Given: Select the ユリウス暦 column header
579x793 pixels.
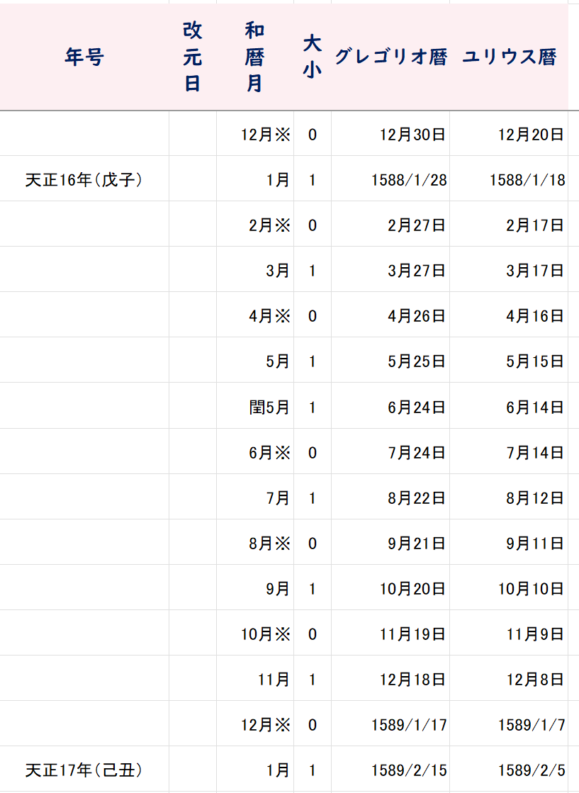Looking at the screenshot, I should point(509,57).
